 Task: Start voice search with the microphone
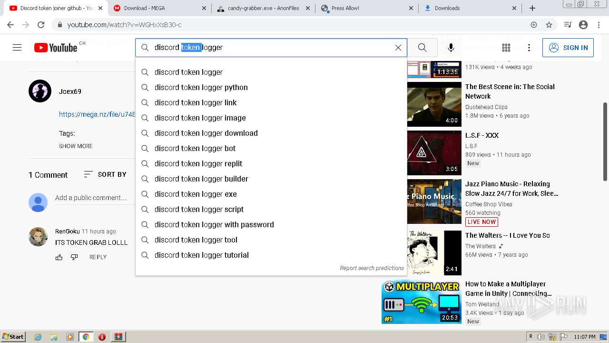click(x=451, y=48)
